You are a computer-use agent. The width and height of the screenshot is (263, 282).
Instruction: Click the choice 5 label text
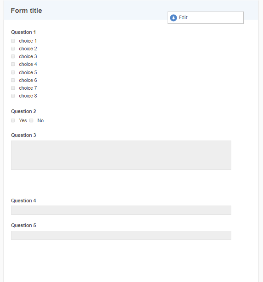(28, 72)
